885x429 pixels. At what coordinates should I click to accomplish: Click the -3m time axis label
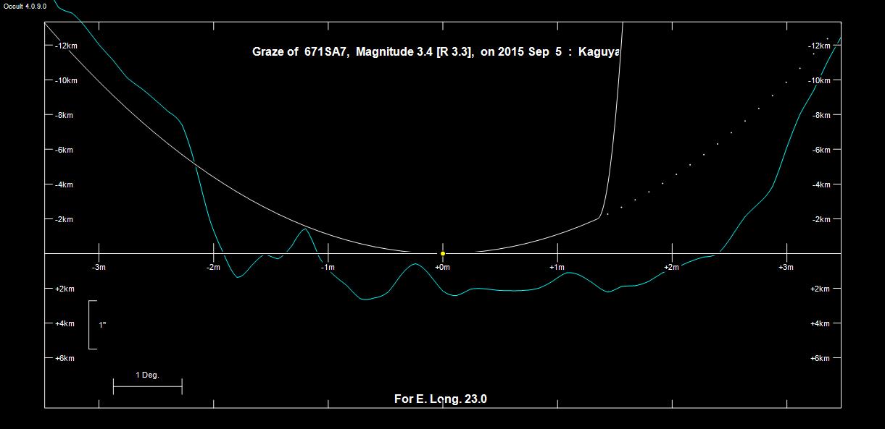coord(99,268)
